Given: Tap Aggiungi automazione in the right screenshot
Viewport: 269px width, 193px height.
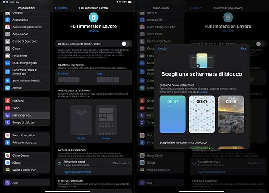Looking at the screenshot, I should coord(212,172).
